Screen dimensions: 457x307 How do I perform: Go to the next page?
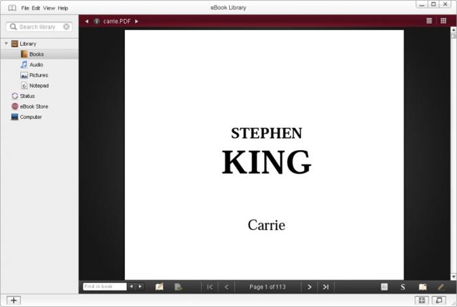[310, 287]
